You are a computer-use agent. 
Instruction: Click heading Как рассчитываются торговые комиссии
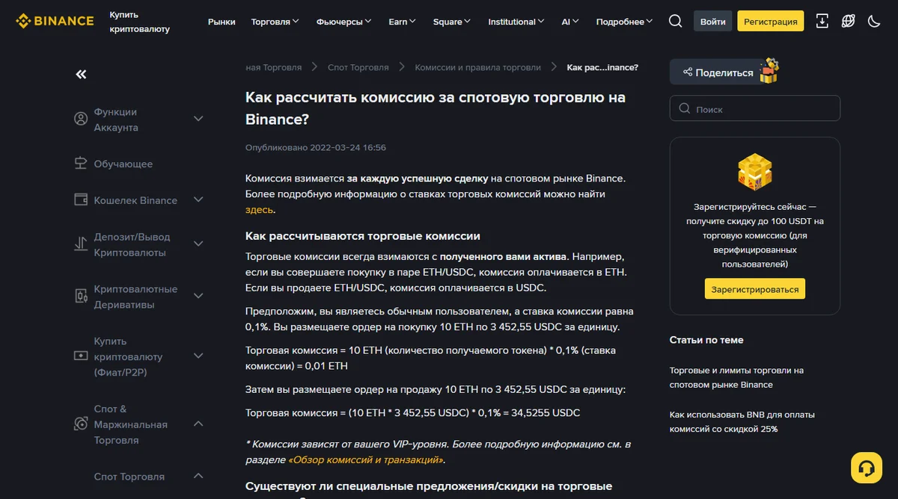363,236
